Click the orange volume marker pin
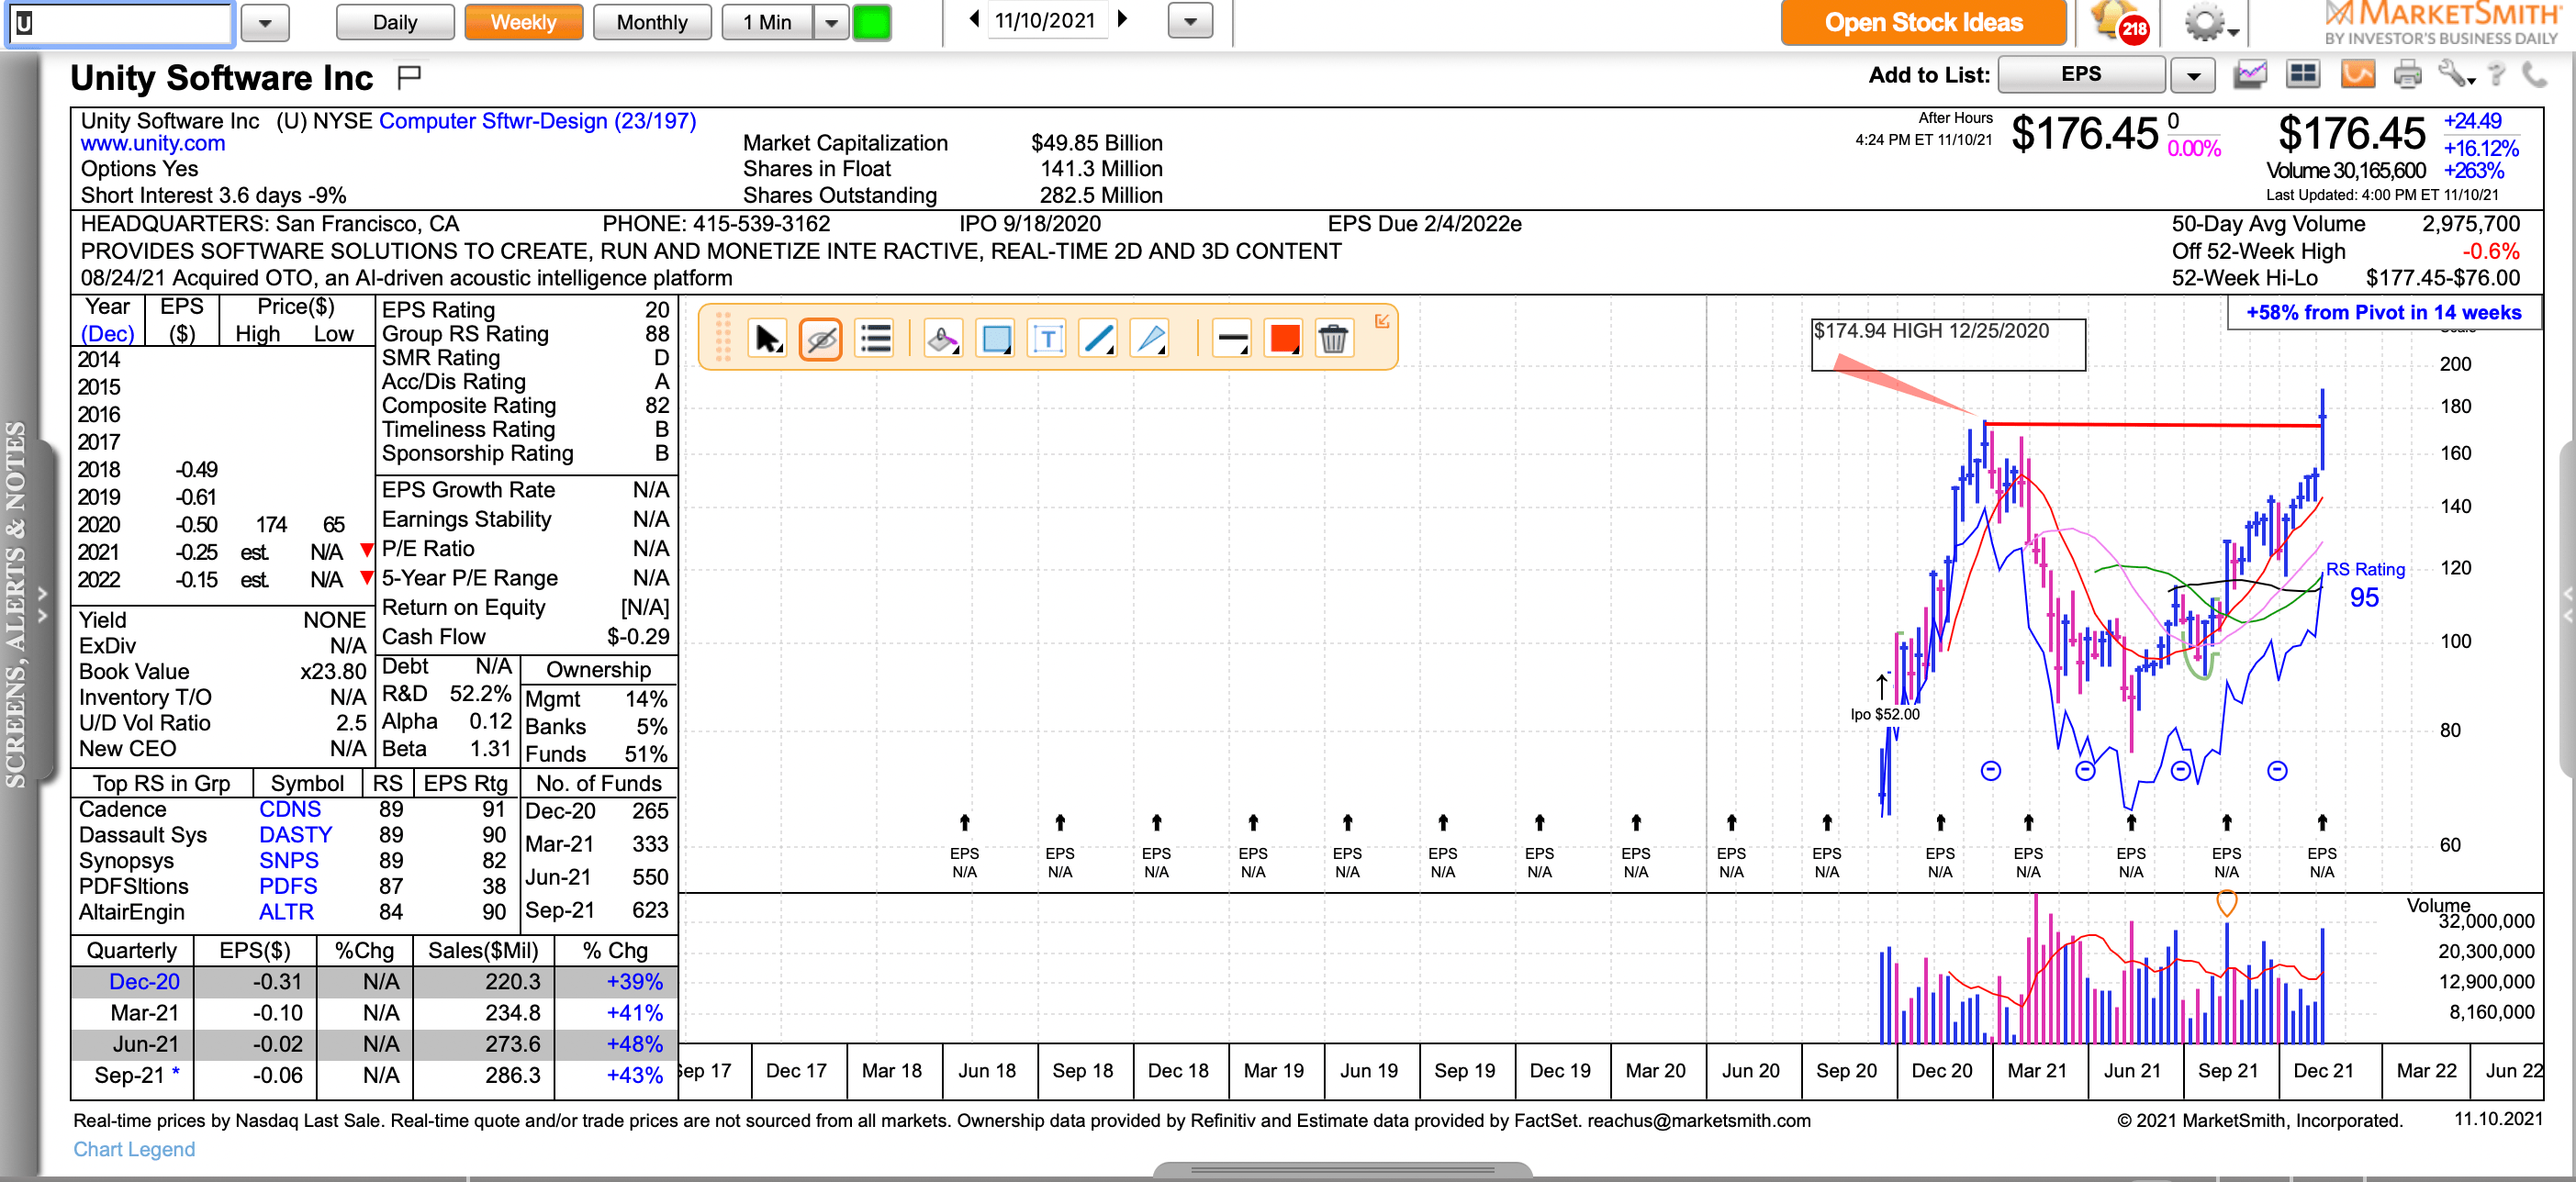Viewport: 2576px width, 1182px height. coord(2226,903)
